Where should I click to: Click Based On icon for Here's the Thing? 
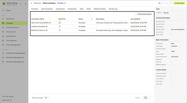[60, 23]
